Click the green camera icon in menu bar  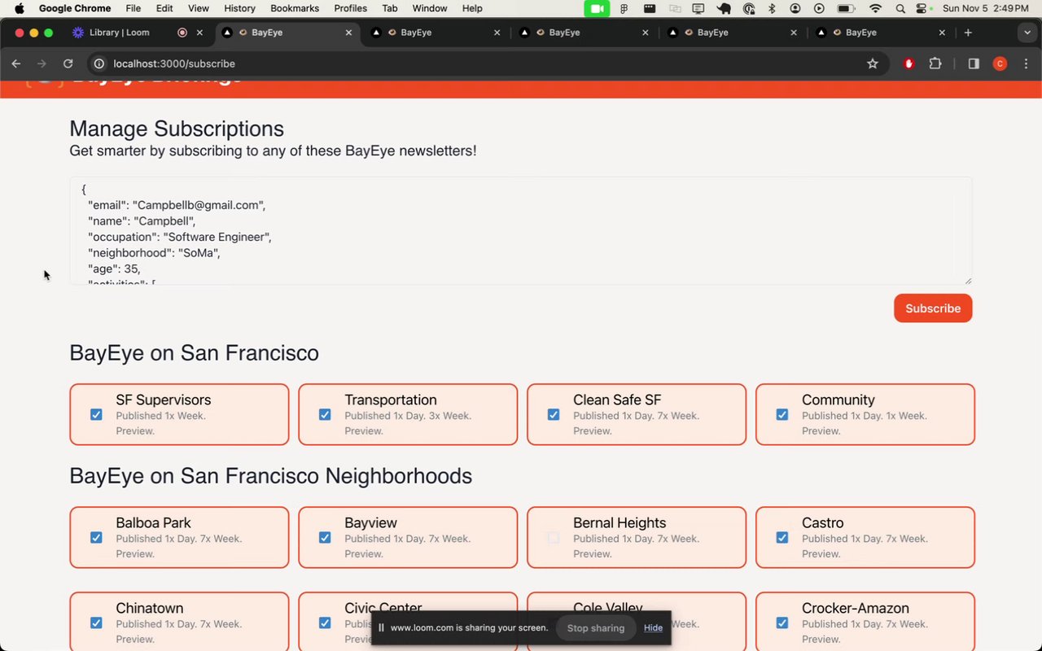[x=597, y=8]
